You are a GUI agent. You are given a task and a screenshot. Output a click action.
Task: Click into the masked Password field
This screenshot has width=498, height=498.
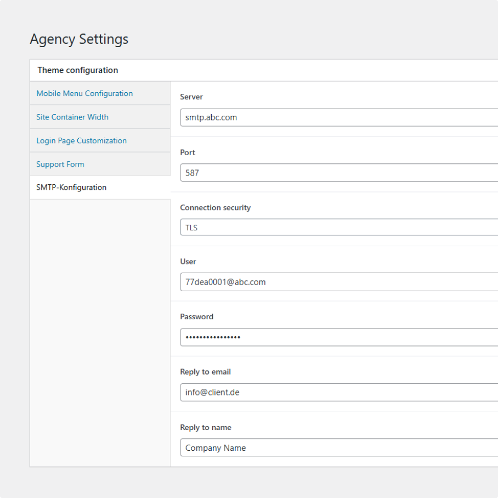coord(338,337)
